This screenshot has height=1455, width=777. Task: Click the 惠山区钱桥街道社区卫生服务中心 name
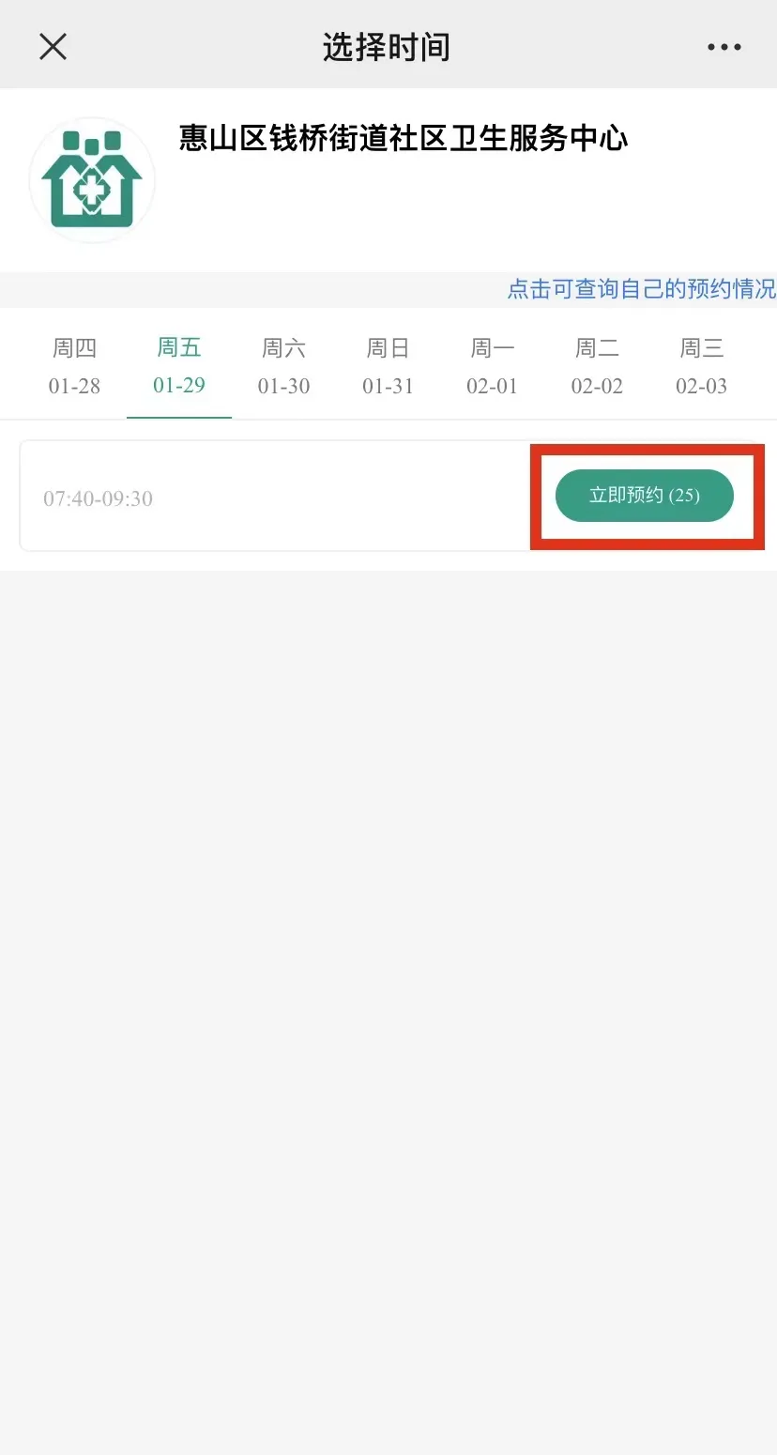pyautogui.click(x=404, y=139)
